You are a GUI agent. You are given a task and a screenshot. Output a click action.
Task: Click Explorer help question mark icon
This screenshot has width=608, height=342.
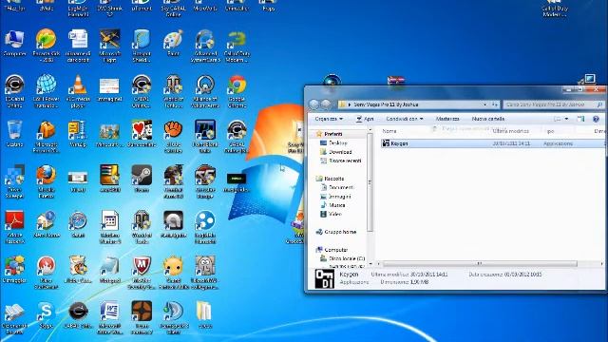pyautogui.click(x=596, y=119)
